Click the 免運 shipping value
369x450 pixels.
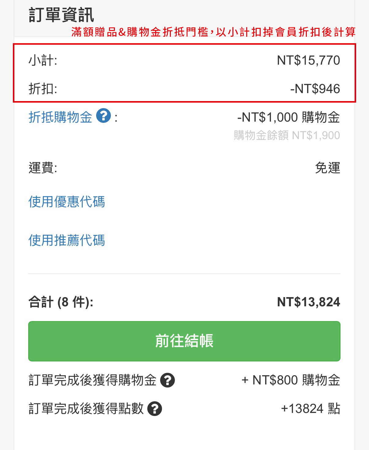327,168
